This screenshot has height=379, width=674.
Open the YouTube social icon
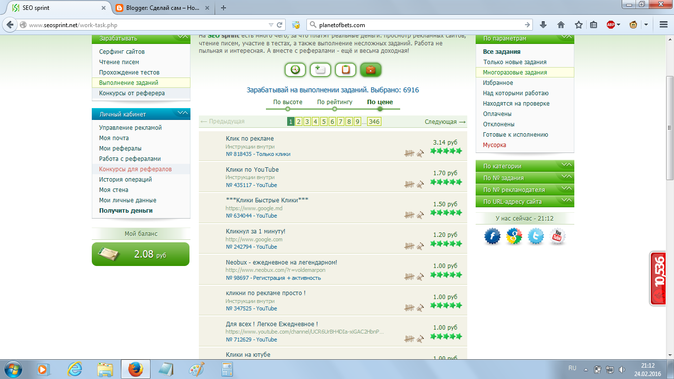[x=558, y=236]
